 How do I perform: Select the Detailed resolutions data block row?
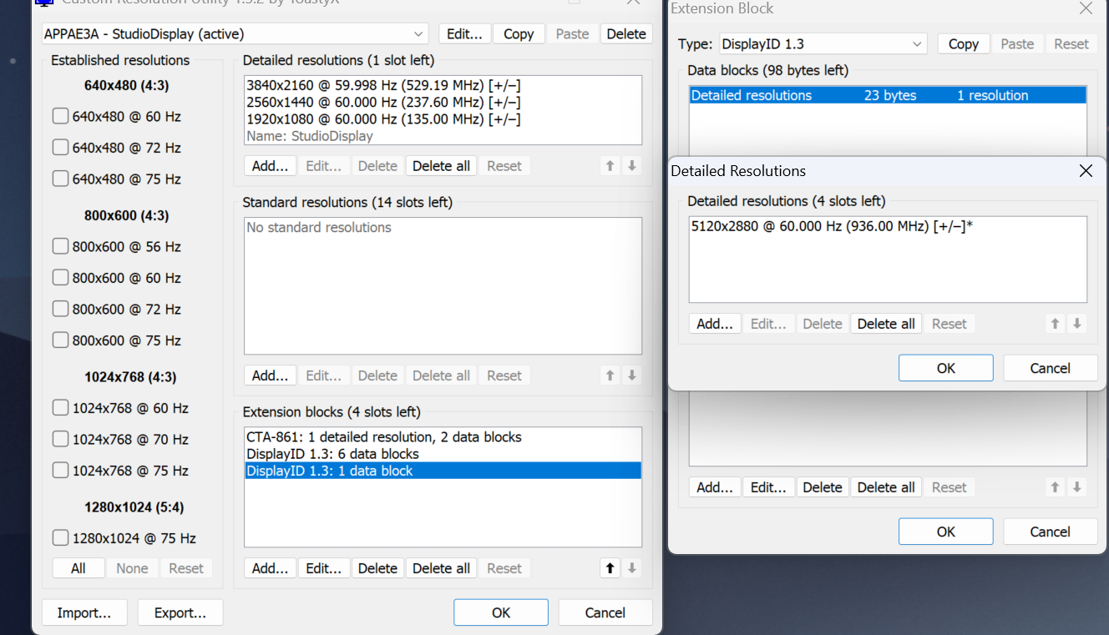[x=887, y=96]
